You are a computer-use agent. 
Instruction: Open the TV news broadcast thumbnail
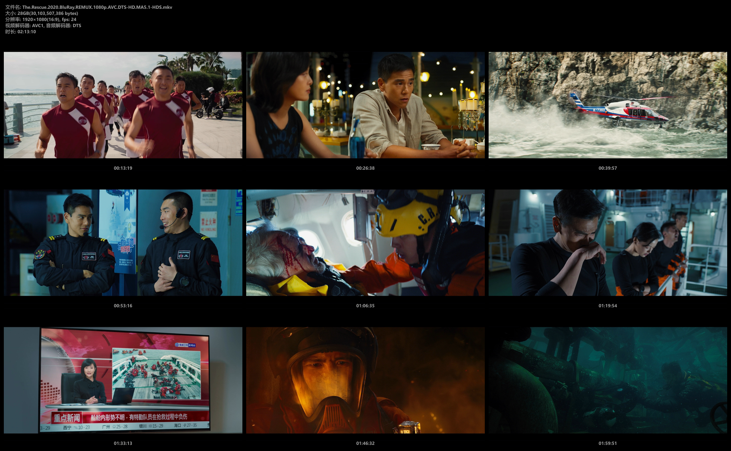coord(123,380)
